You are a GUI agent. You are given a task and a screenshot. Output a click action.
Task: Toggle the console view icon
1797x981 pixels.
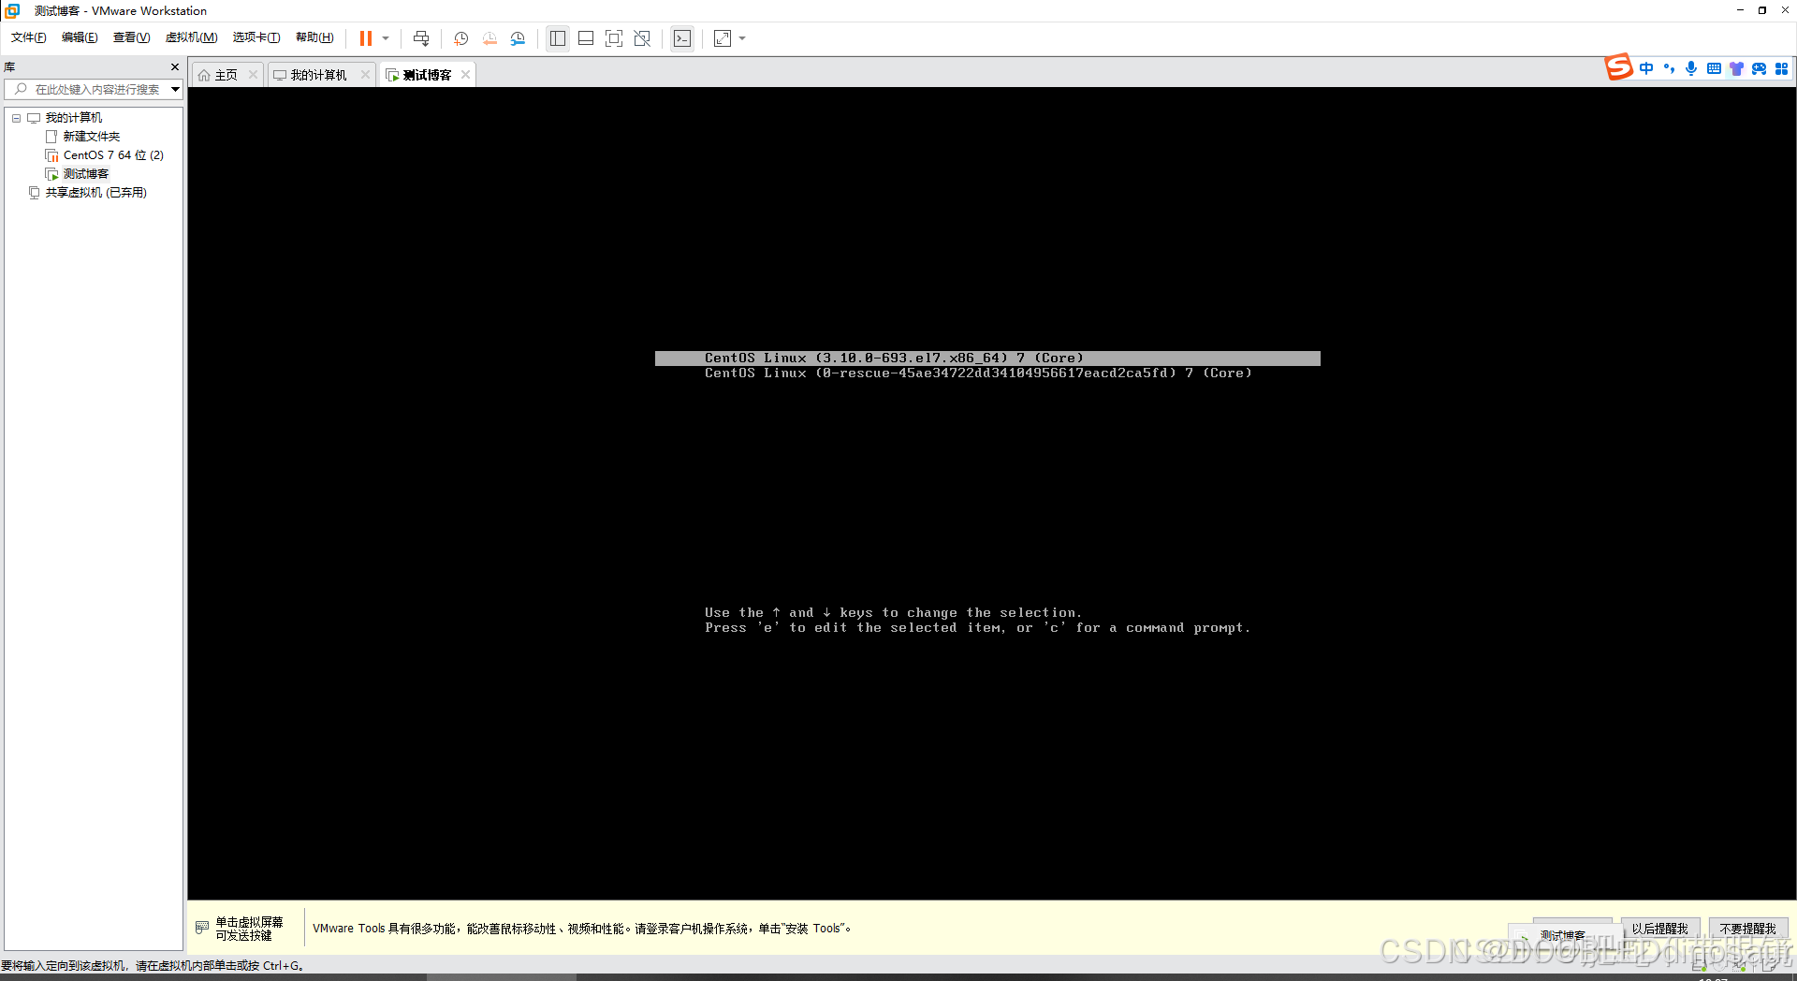(x=682, y=38)
